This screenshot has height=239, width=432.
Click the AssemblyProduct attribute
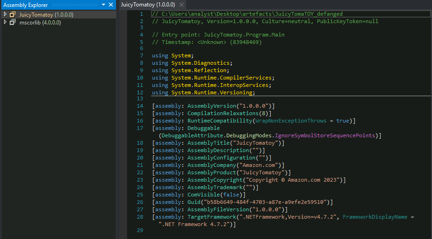[x=212, y=173]
